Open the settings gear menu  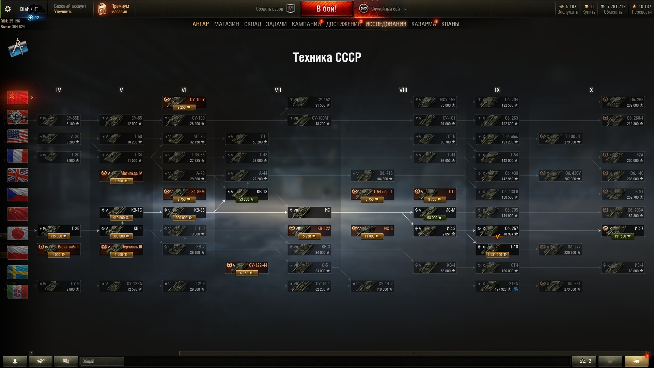(8, 9)
